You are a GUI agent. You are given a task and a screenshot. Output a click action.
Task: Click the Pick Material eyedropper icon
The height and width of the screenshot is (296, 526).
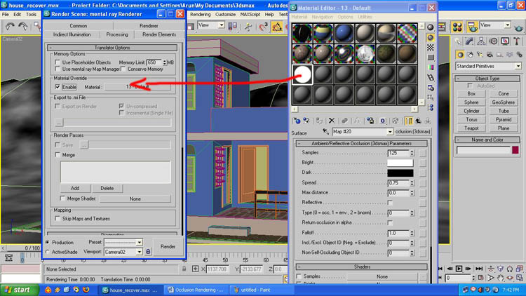pyautogui.click(x=326, y=132)
